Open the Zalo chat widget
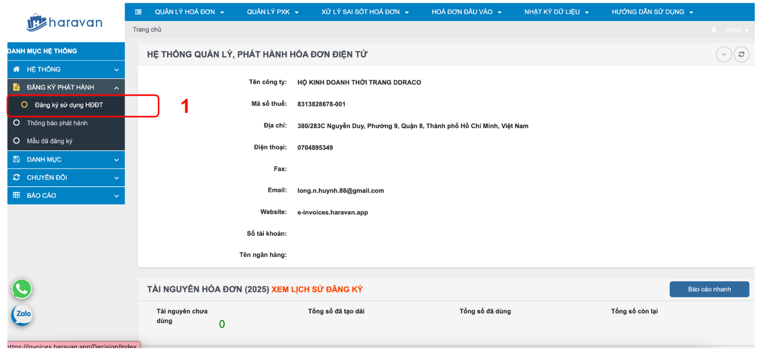This screenshot has width=763, height=352. 22,315
